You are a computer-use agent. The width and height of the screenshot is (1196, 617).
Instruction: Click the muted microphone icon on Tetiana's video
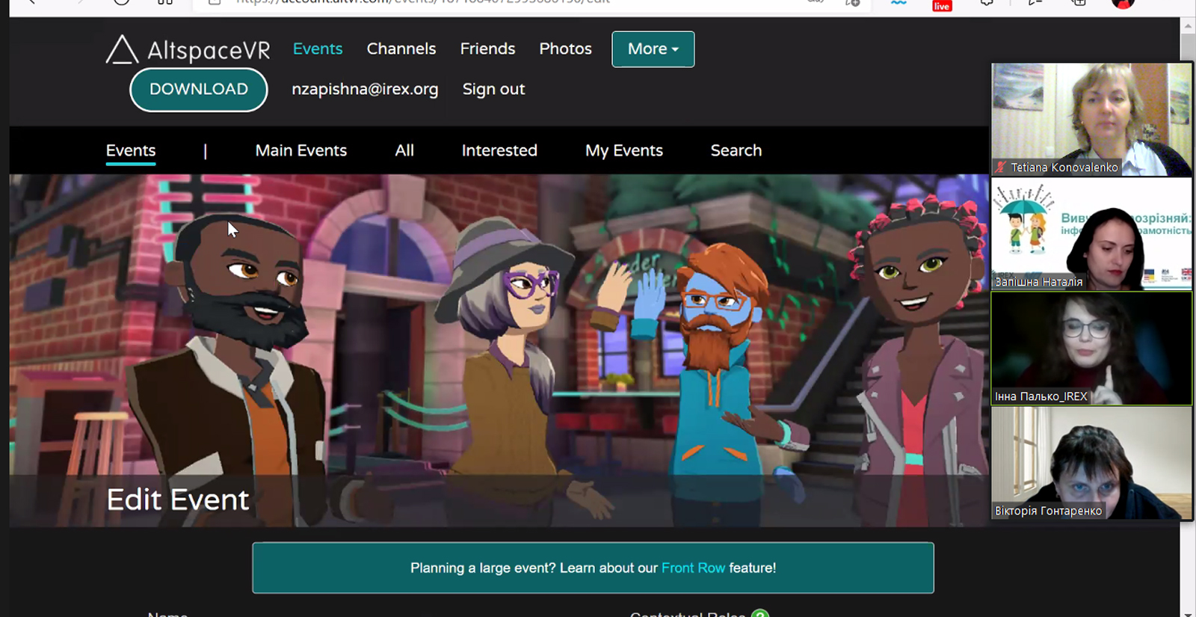tap(1000, 168)
